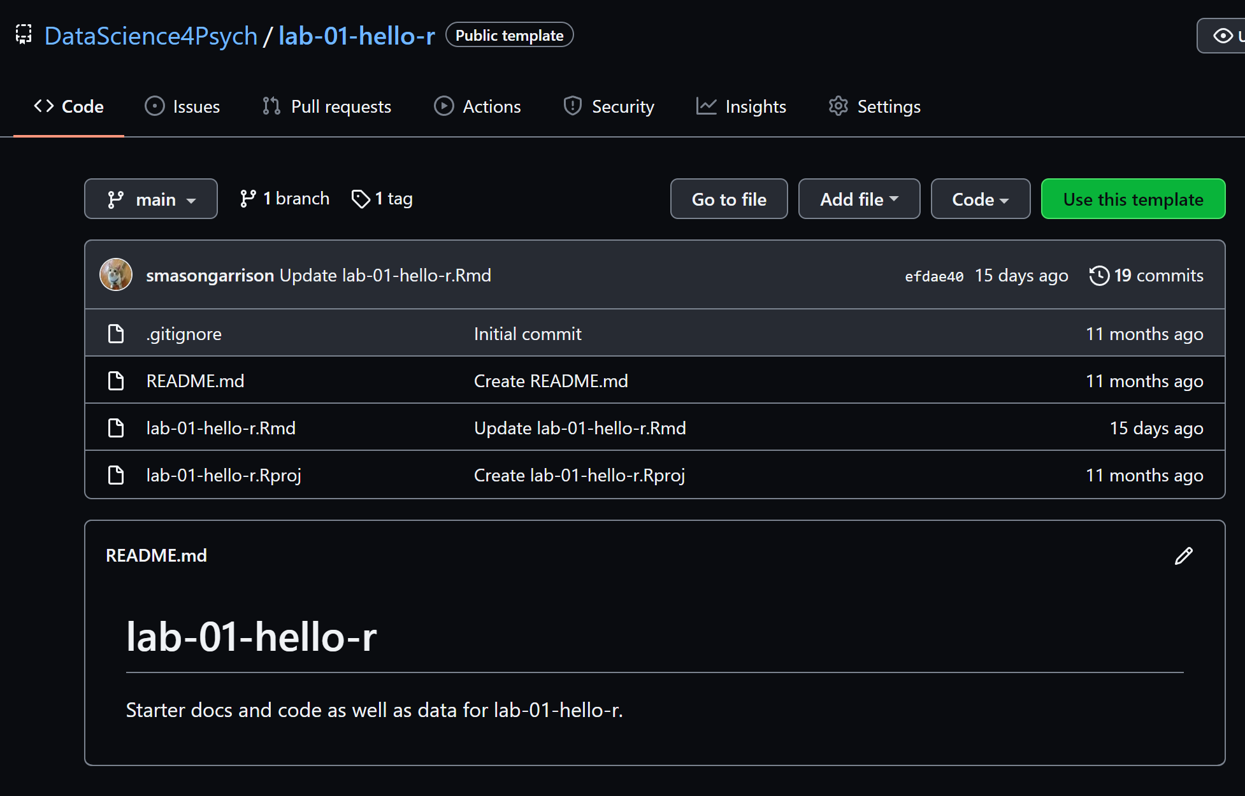The image size is (1245, 796).
Task: Open the efdae40 commit hash link
Action: tap(934, 276)
